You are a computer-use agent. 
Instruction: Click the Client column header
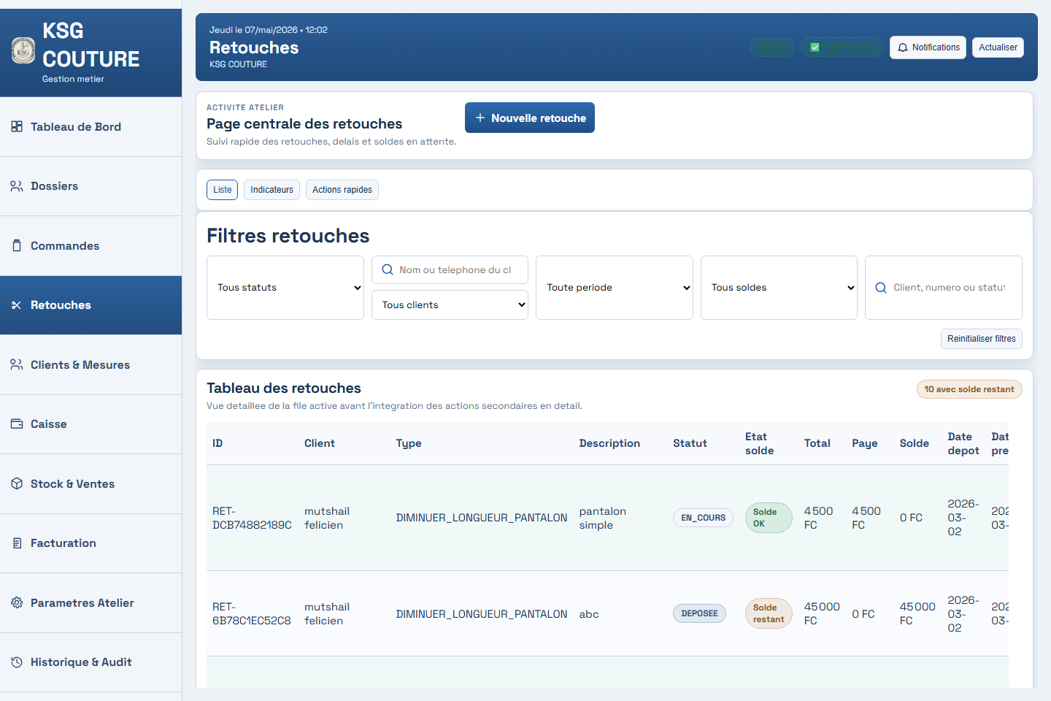point(320,443)
